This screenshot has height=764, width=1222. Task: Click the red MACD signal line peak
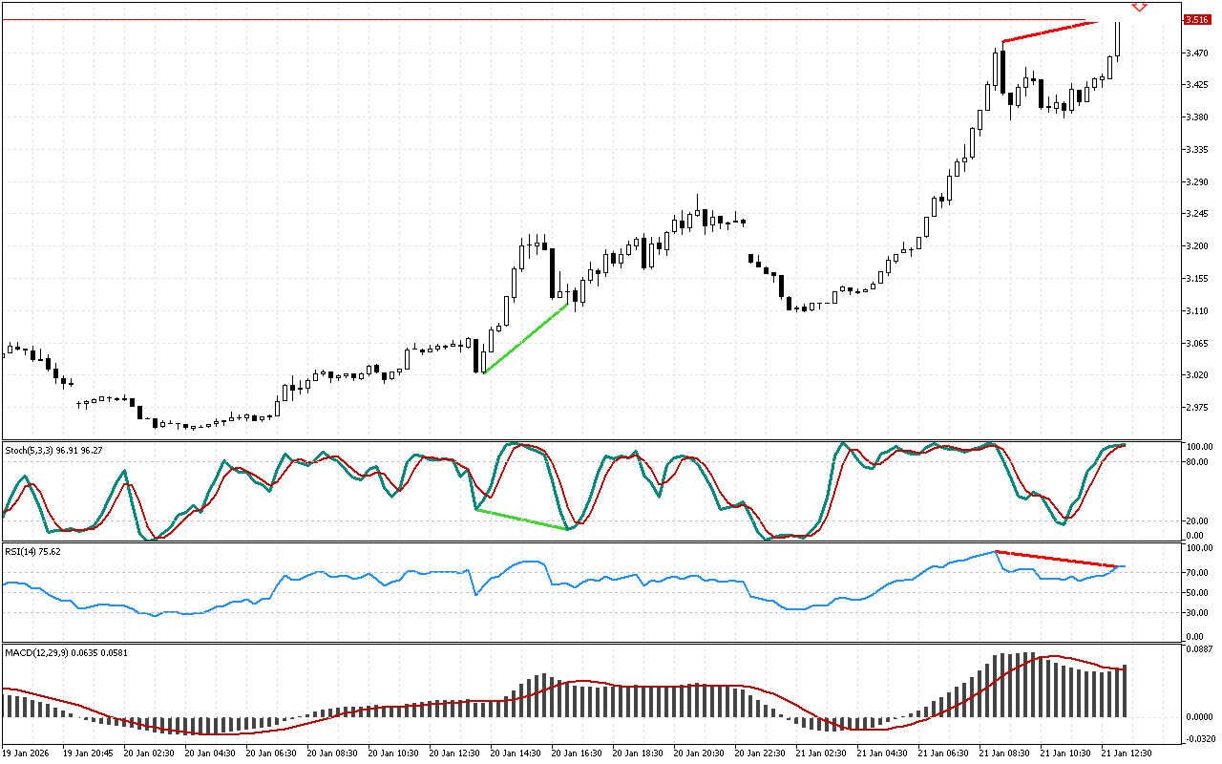click(1050, 657)
